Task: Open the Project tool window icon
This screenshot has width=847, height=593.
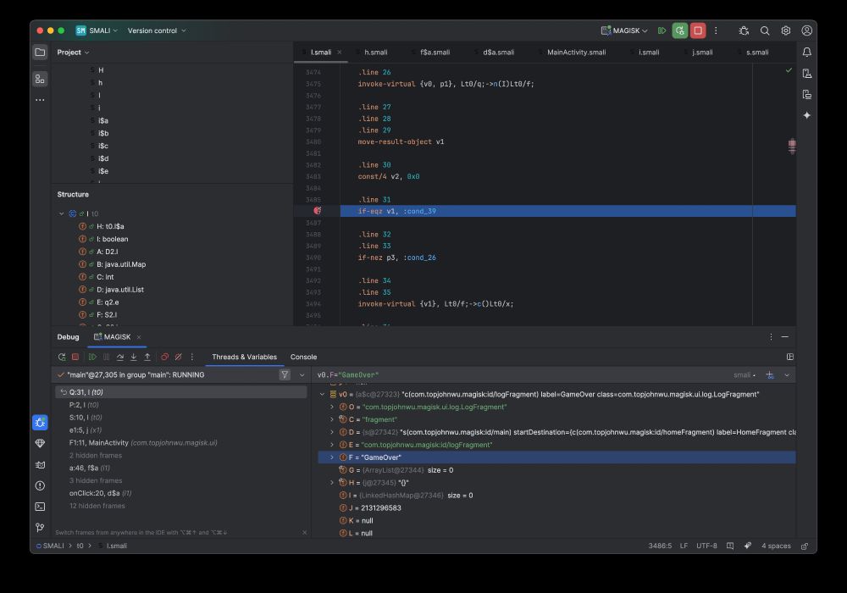Action: pyautogui.click(x=40, y=53)
